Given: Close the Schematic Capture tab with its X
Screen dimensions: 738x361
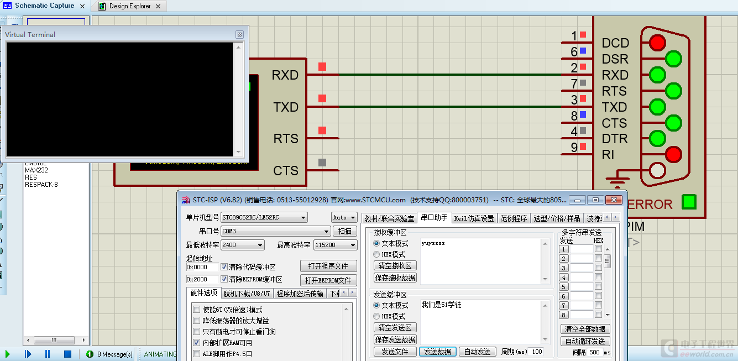Looking at the screenshot, I should pos(82,6).
